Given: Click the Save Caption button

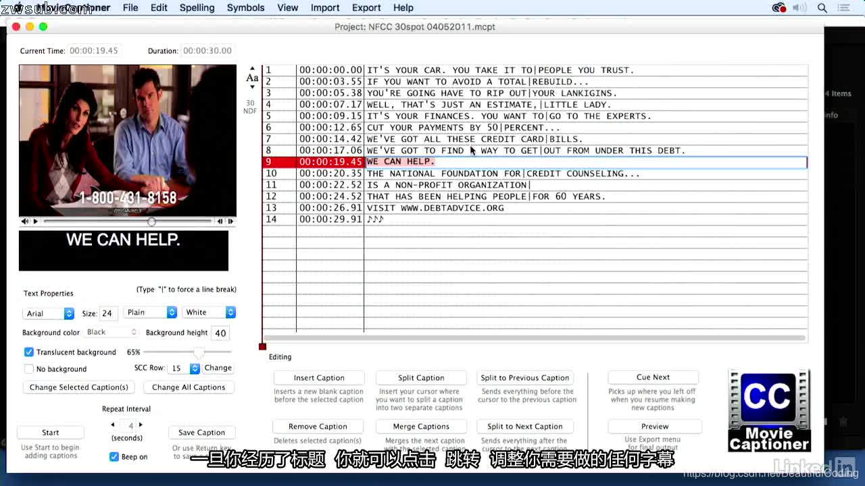Looking at the screenshot, I should click(x=201, y=433).
